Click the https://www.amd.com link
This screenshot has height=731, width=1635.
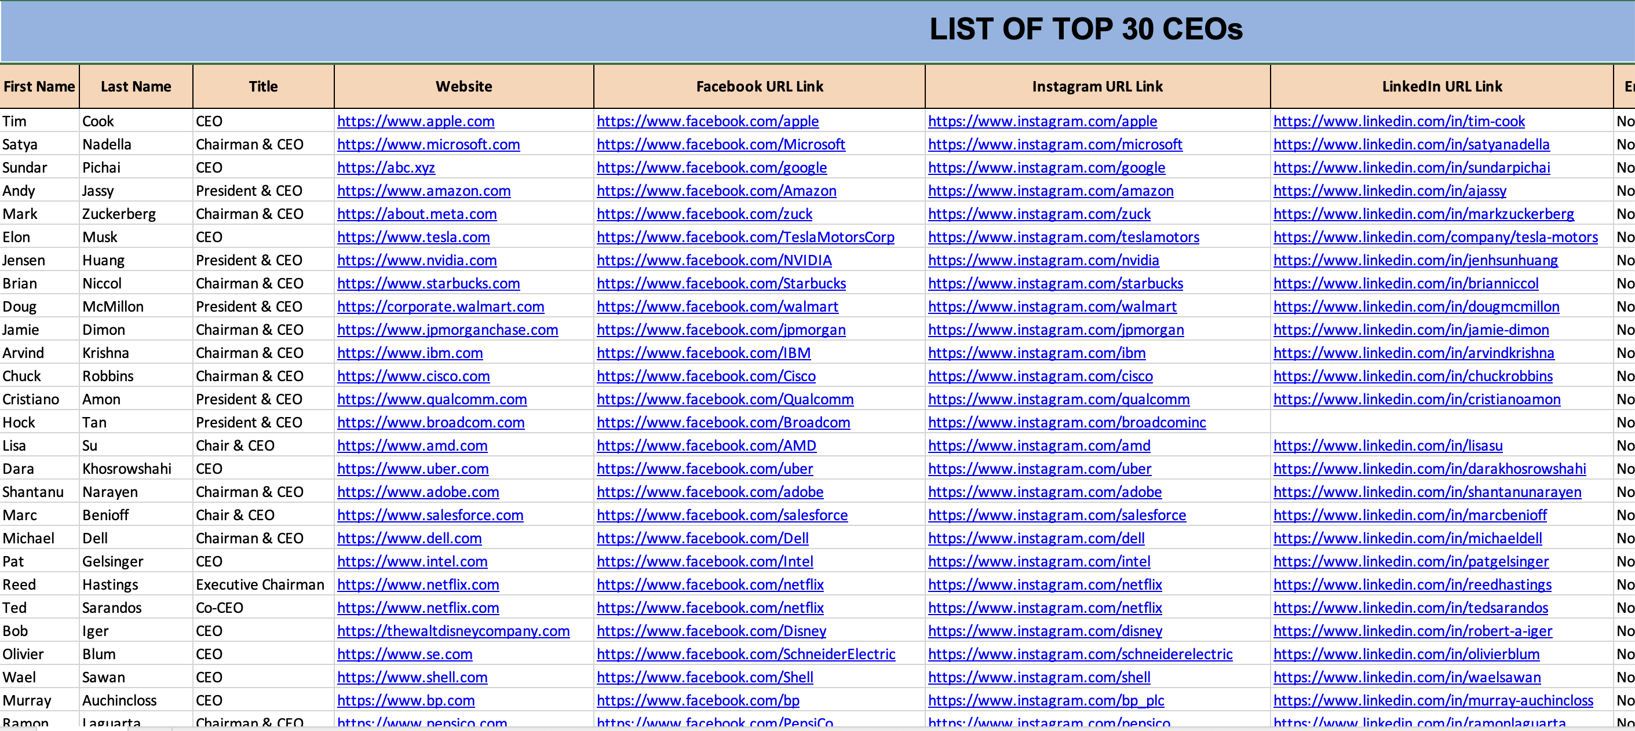point(412,445)
